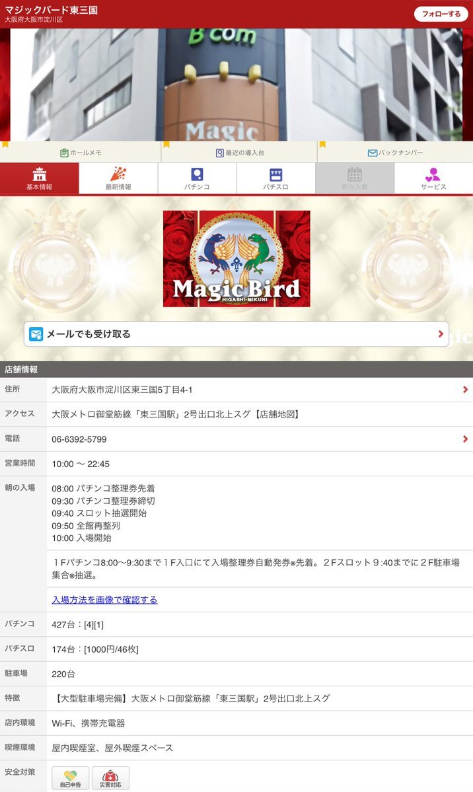Switch to the 最新情報 tab
The image size is (473, 792).
(118, 178)
